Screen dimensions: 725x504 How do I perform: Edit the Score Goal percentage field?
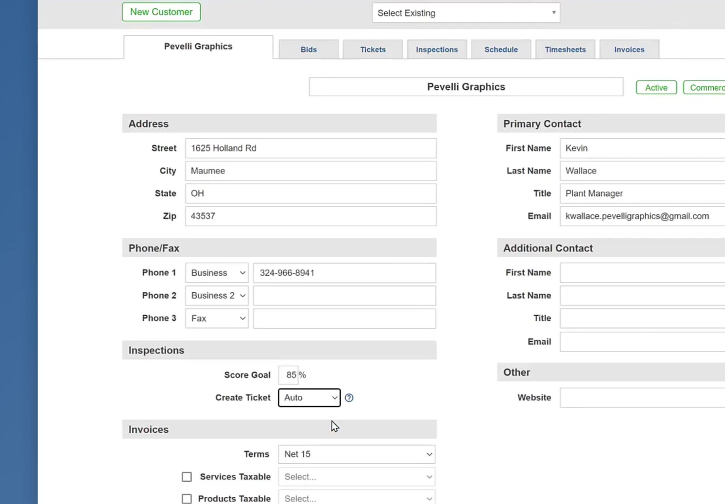pyautogui.click(x=289, y=375)
